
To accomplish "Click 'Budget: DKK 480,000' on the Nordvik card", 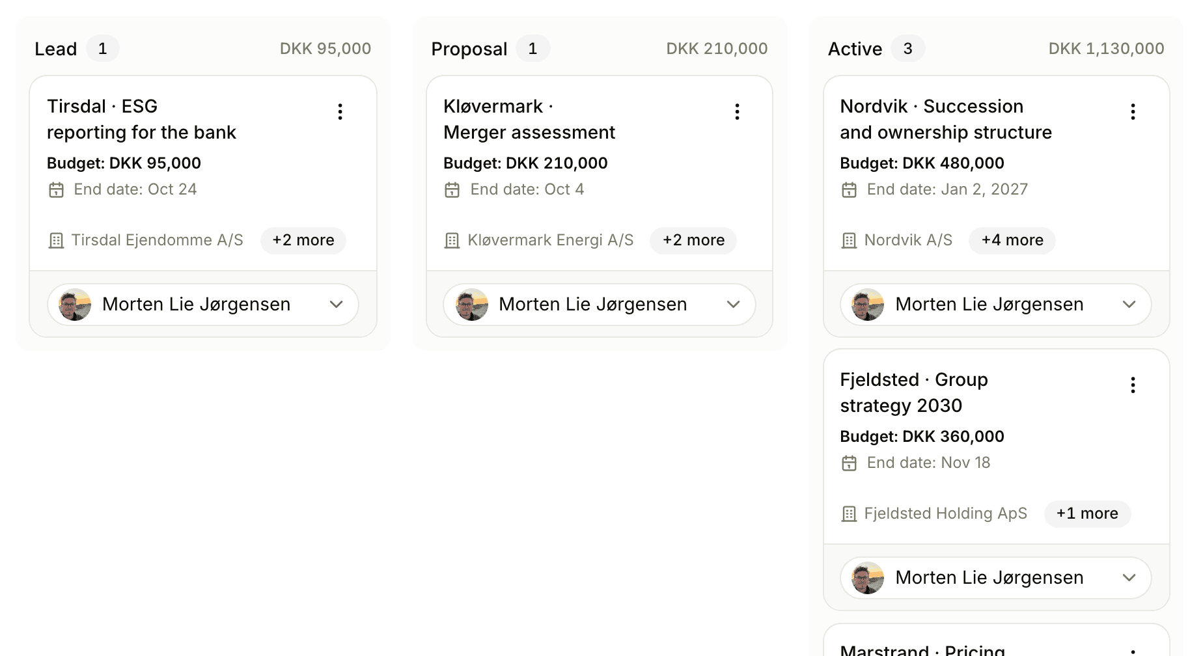I will (922, 163).
